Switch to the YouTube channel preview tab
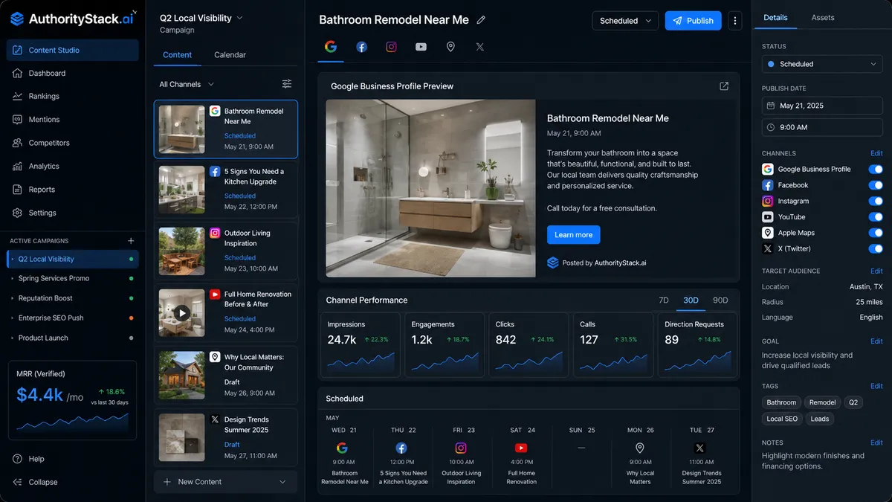Image resolution: width=892 pixels, height=502 pixels. click(421, 47)
